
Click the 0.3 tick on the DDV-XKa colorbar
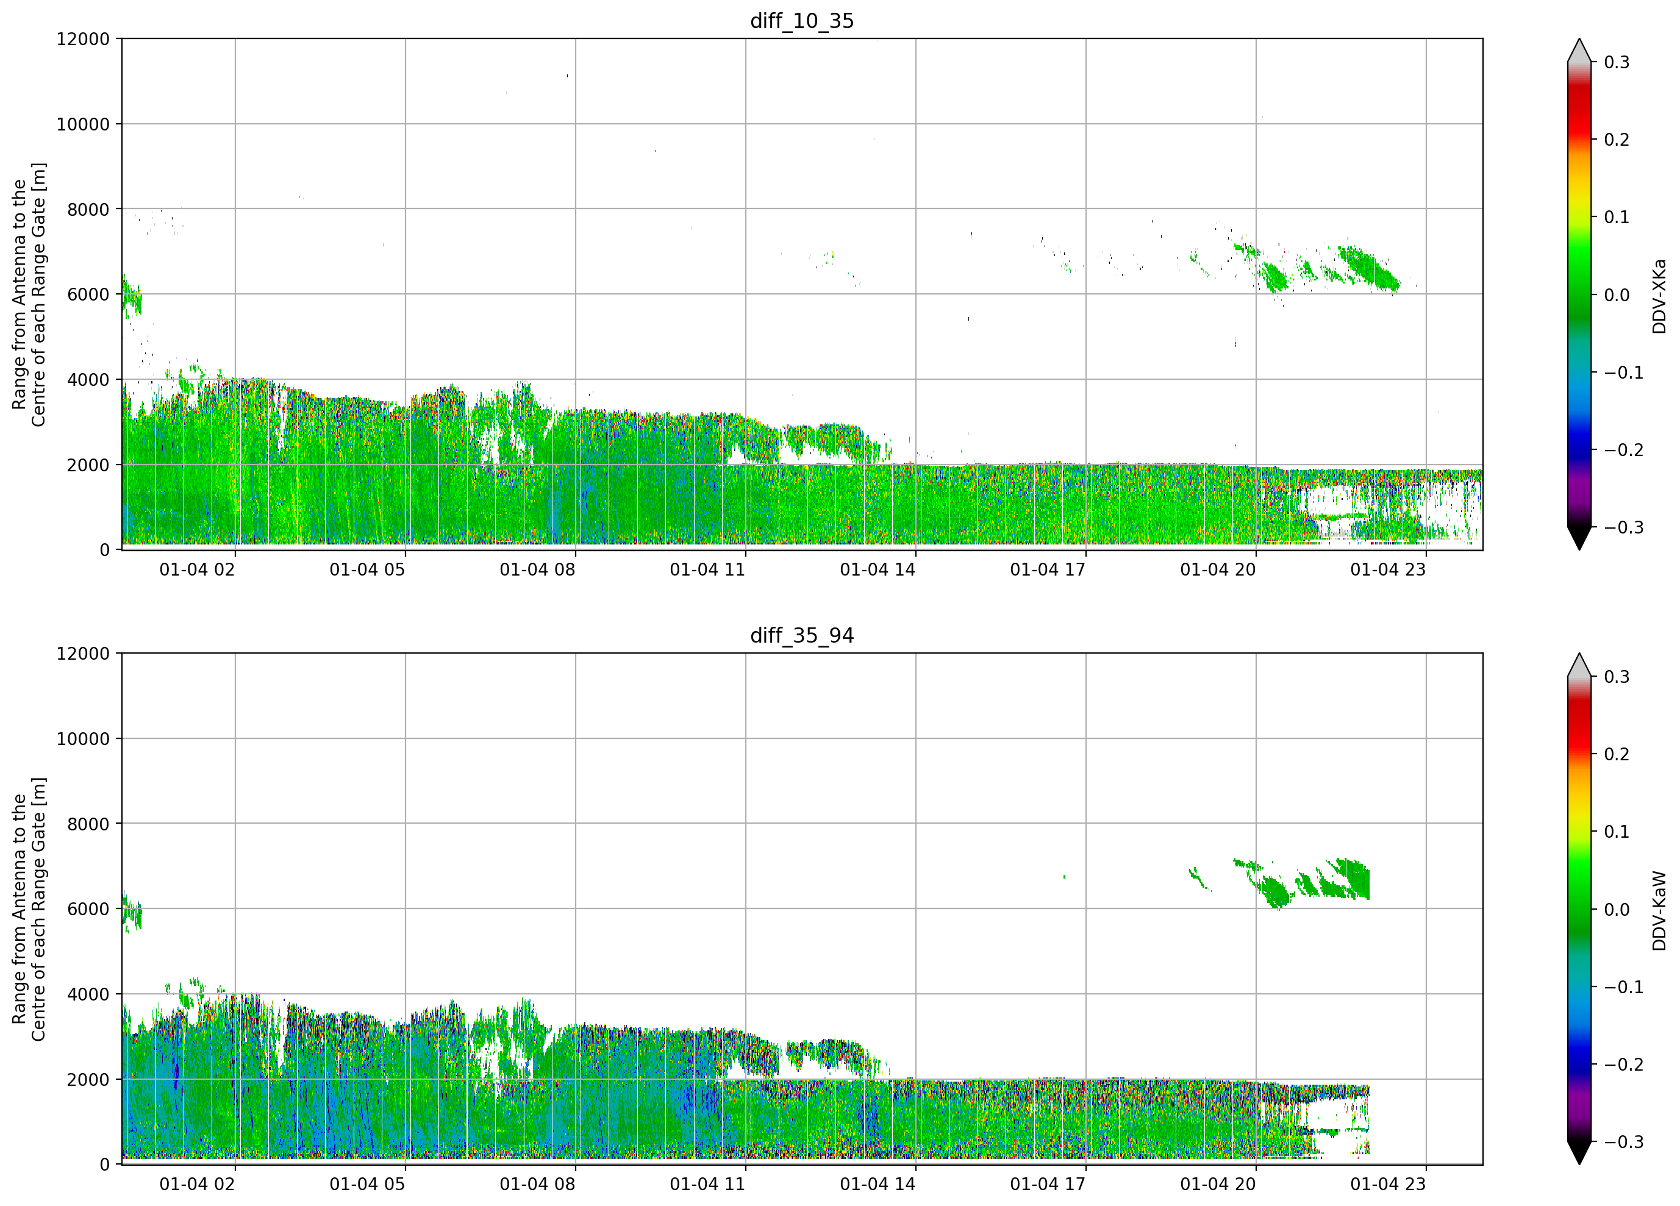tap(1617, 62)
